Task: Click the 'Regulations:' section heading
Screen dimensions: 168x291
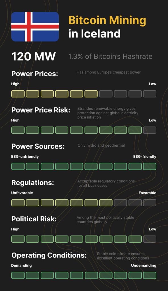Action: 33,183
